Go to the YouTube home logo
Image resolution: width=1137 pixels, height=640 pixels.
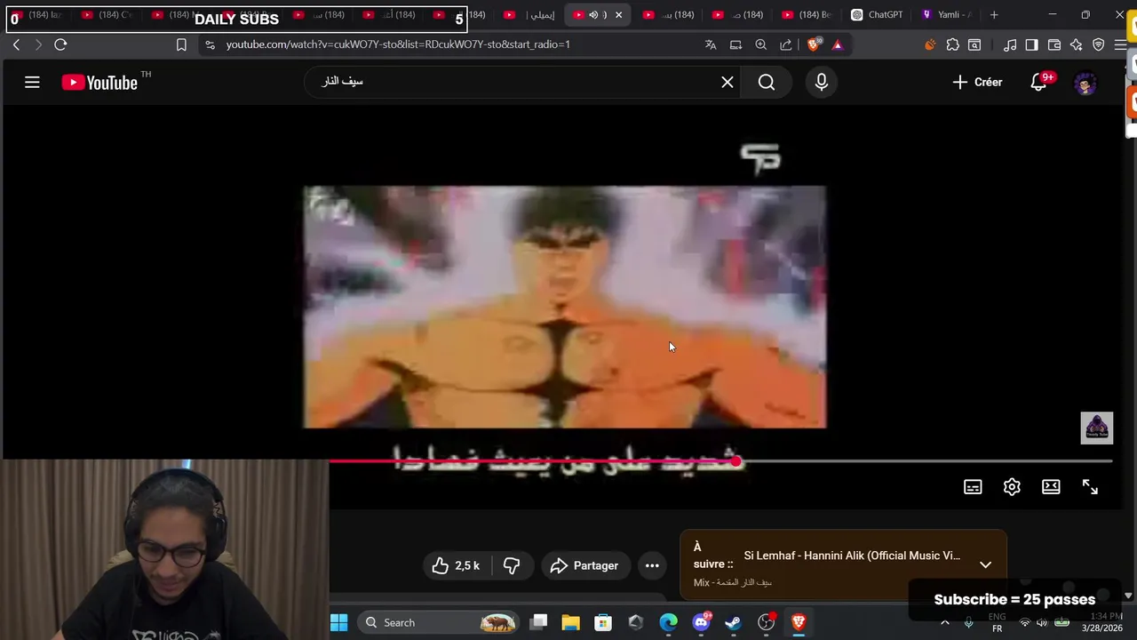tap(99, 83)
